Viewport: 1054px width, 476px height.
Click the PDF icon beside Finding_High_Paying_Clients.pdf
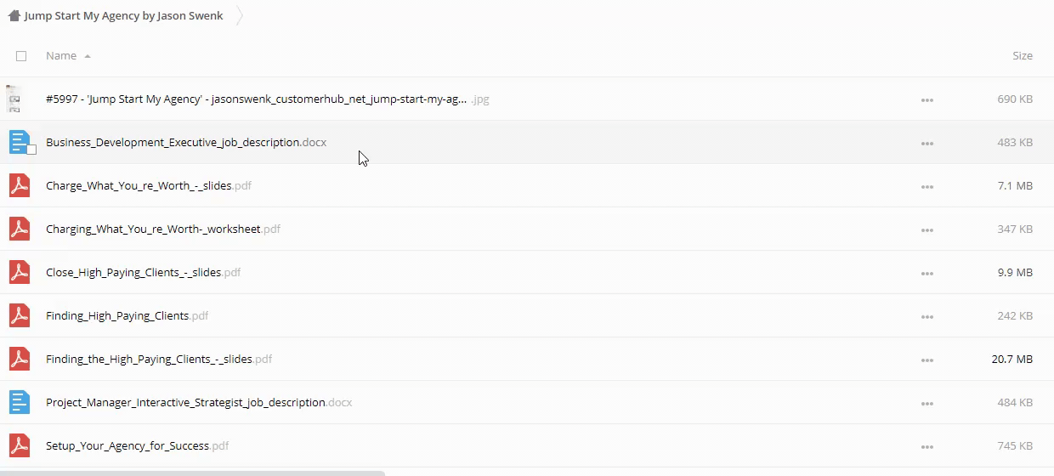tap(19, 315)
